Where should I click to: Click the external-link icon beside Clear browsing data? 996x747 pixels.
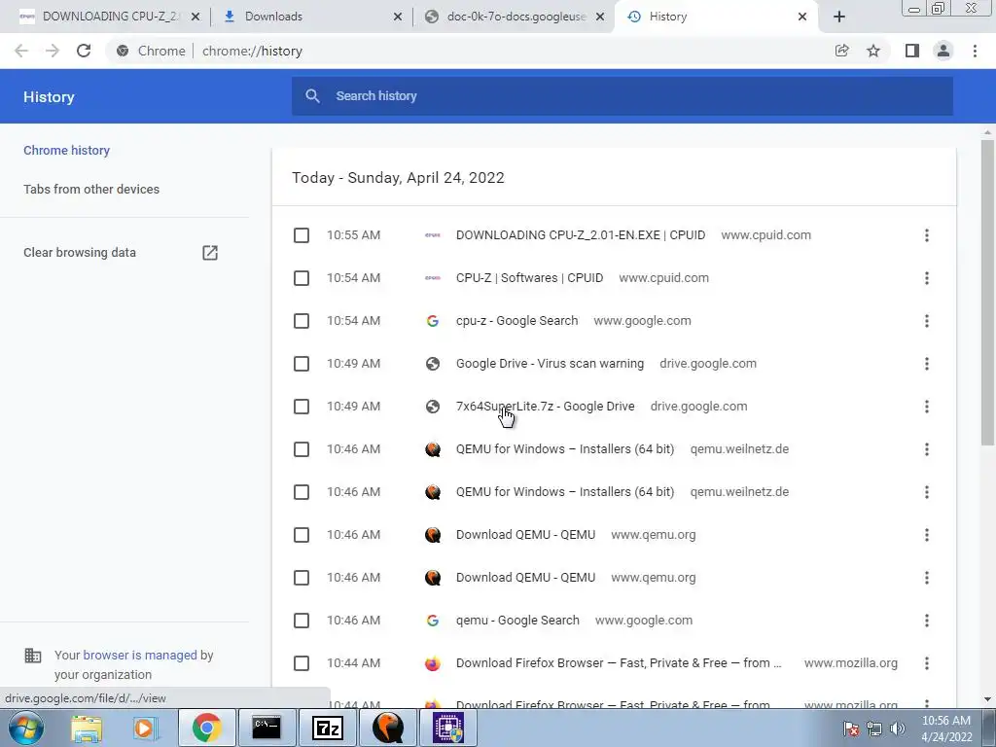[210, 253]
